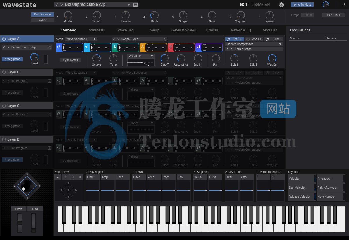
Task: Open the Layer B Polysix filter dropdown
Action: pyautogui.click(x=141, y=90)
